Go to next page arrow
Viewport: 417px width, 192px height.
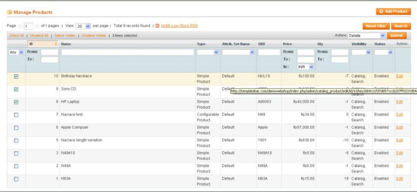click(37, 26)
